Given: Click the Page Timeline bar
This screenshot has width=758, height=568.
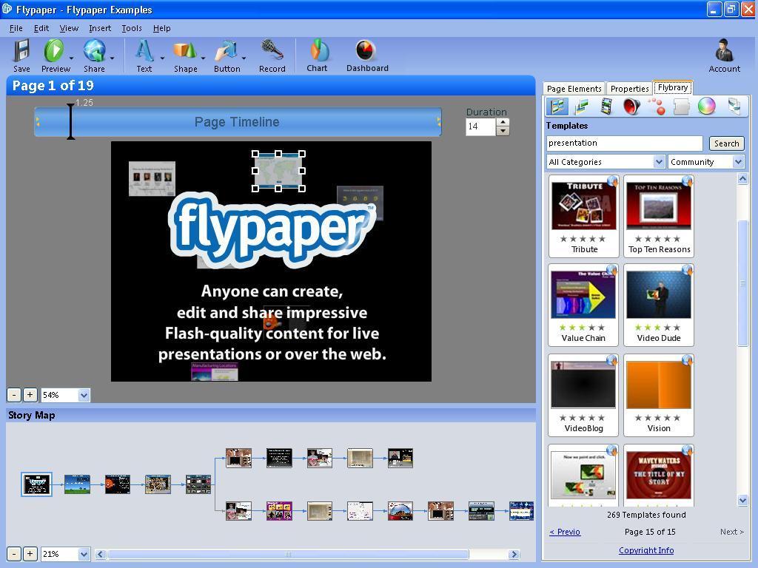Looking at the screenshot, I should [238, 122].
